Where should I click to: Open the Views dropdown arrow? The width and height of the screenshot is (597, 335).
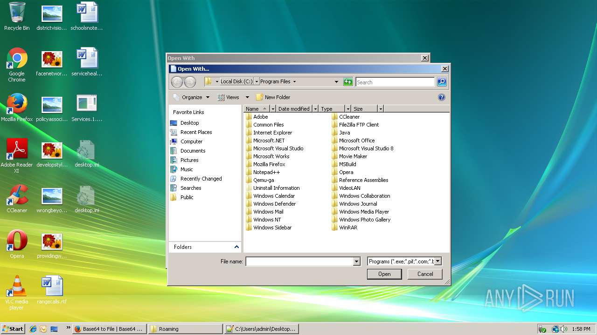[x=247, y=97]
